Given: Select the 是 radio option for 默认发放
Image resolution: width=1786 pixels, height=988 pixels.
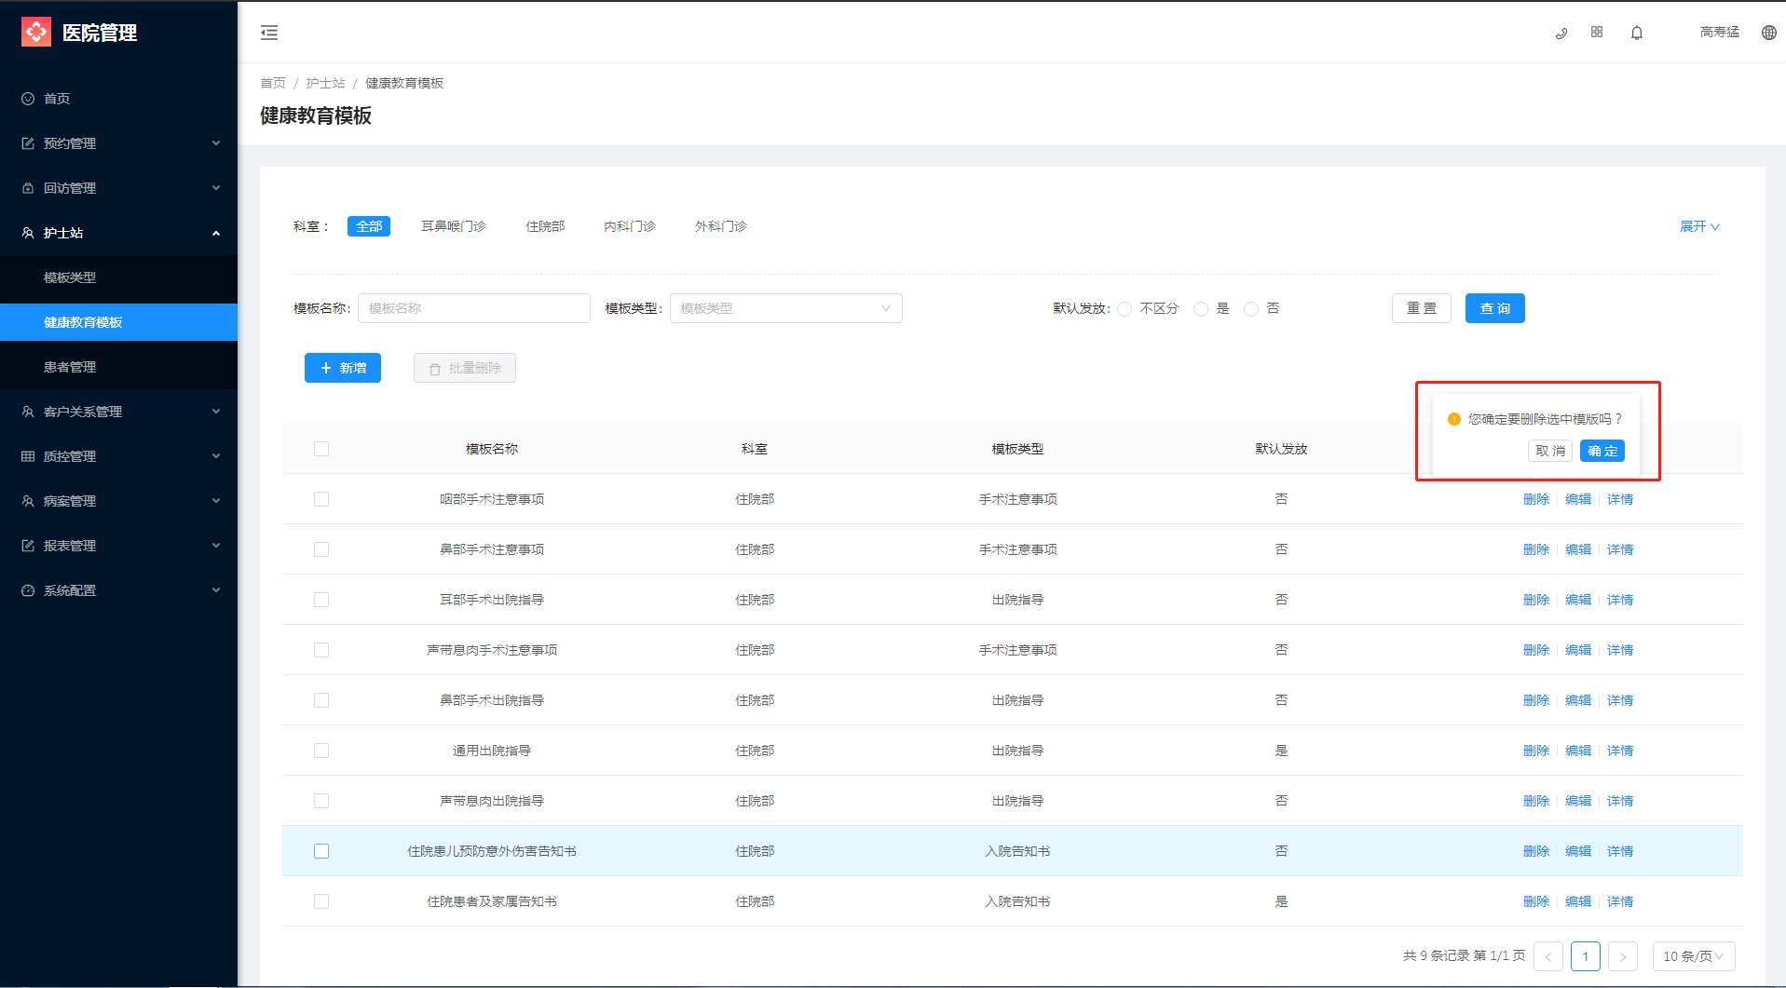Looking at the screenshot, I should point(1201,309).
